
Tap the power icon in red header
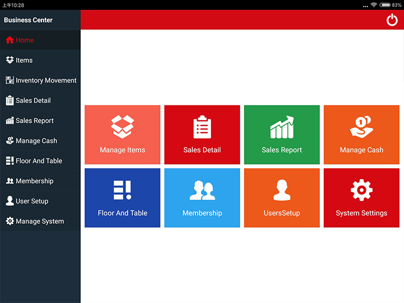pos(392,20)
